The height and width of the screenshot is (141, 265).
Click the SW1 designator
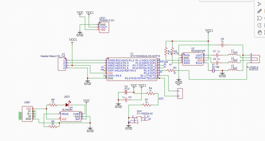click(139, 111)
